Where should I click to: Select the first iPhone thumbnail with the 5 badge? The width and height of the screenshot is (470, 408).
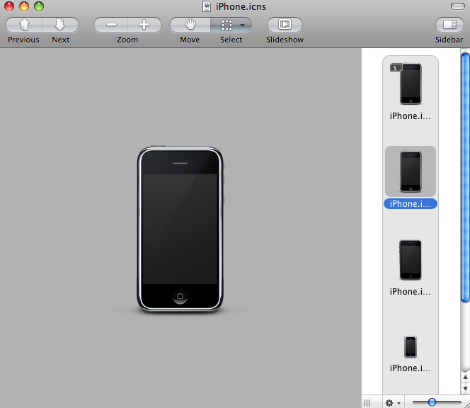[411, 84]
